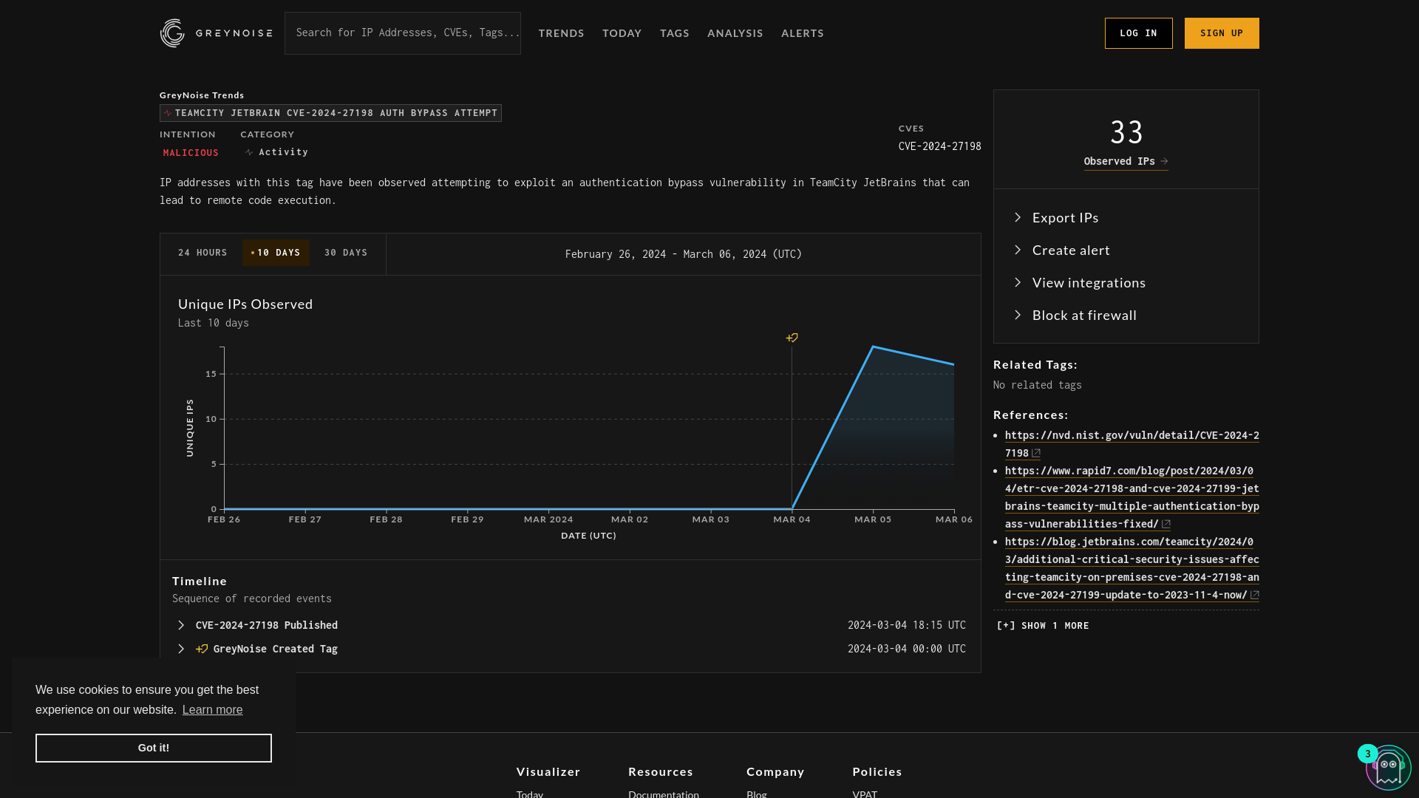Click the GreyNoise Trends breadcrumb text
This screenshot has width=1419, height=798.
pyautogui.click(x=202, y=95)
